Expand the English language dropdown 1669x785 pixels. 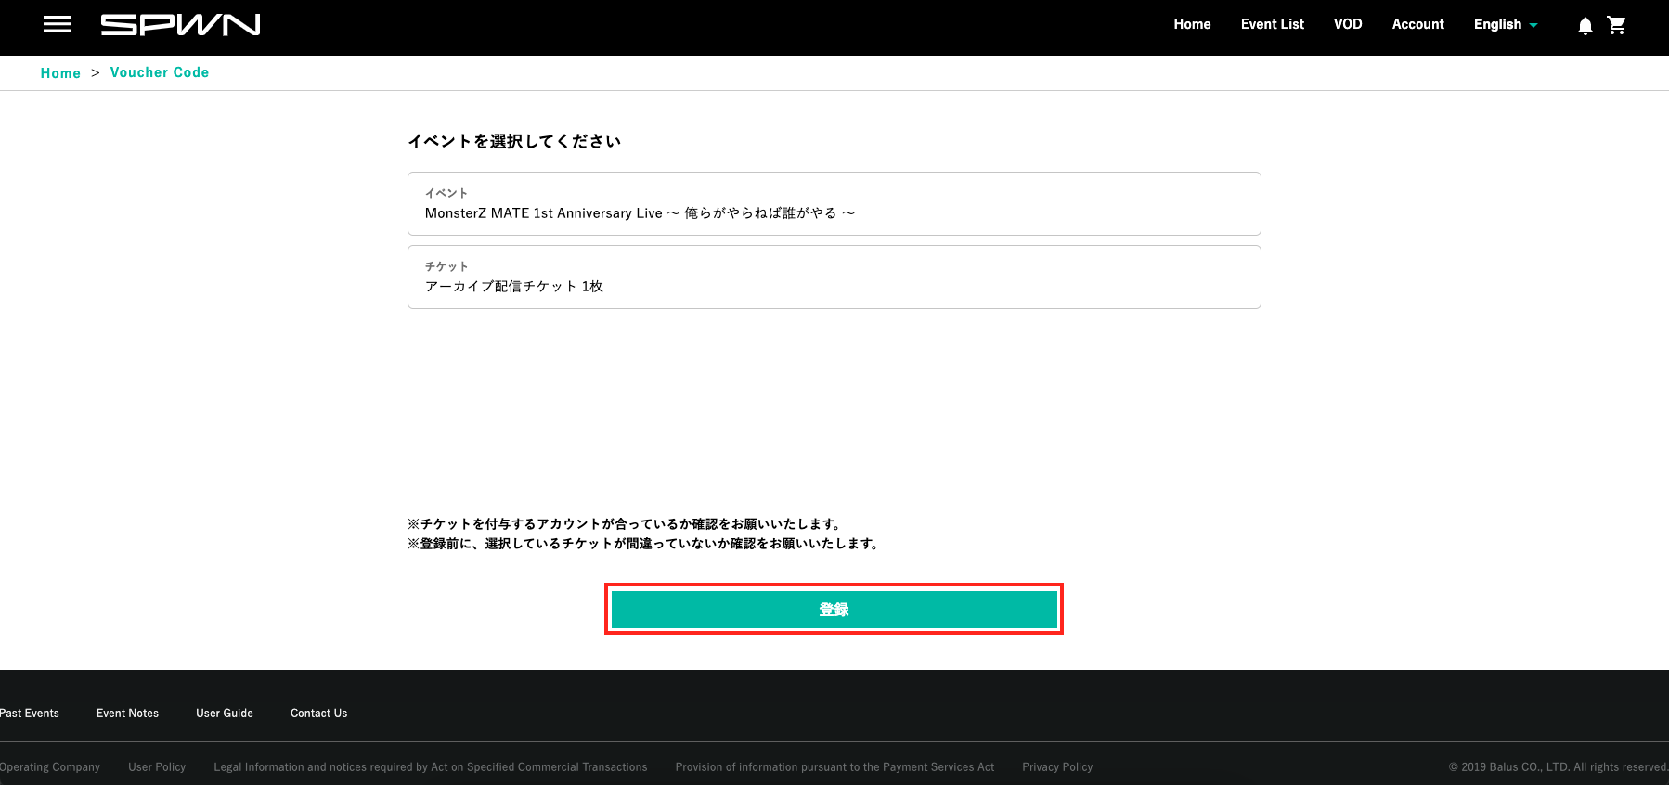point(1506,24)
